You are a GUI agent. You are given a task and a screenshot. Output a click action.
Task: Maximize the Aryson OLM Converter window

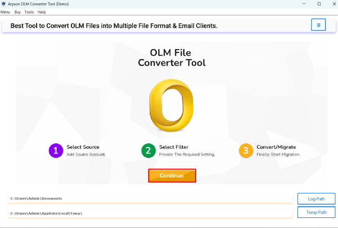319,4
